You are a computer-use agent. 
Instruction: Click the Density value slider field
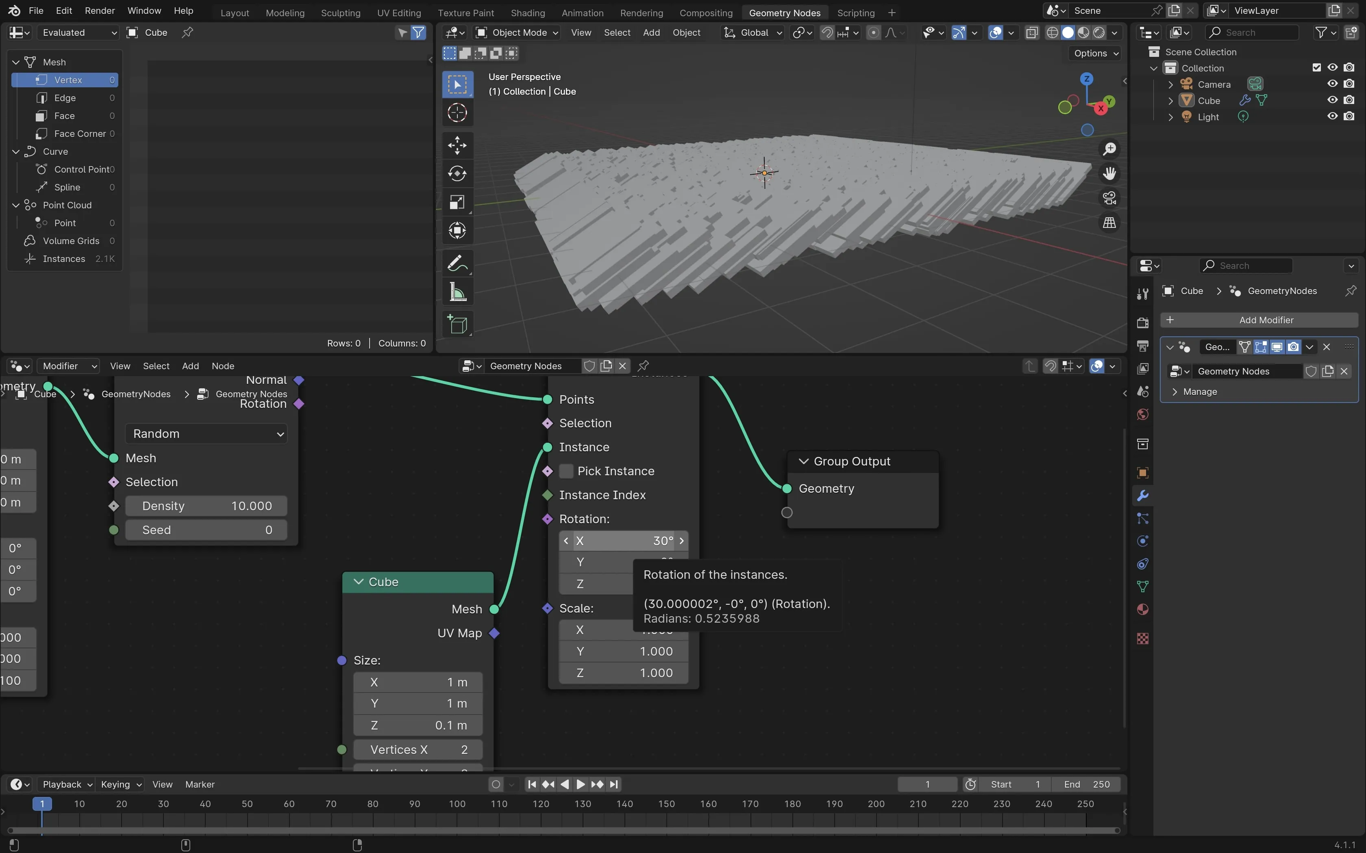click(206, 506)
